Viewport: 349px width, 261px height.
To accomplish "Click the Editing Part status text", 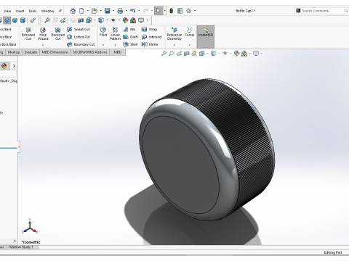I will click(x=333, y=252).
